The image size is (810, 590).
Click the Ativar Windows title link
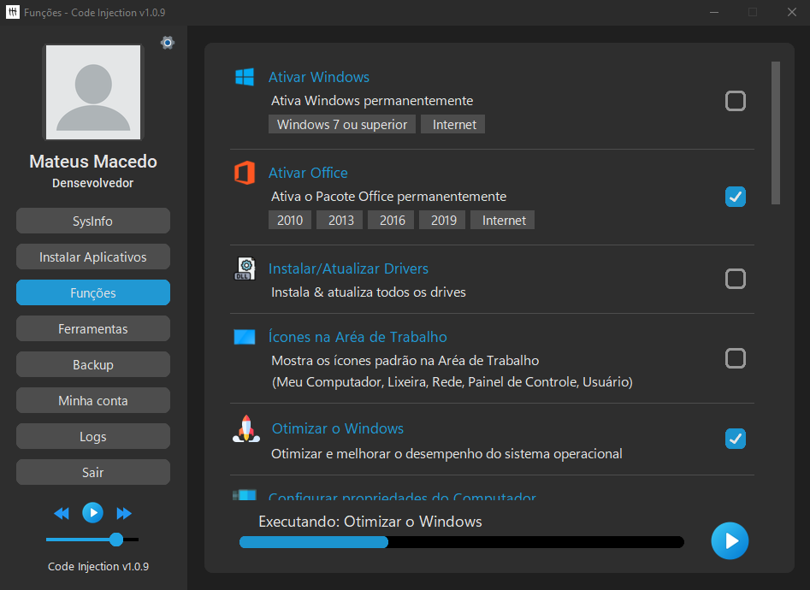[x=319, y=77]
